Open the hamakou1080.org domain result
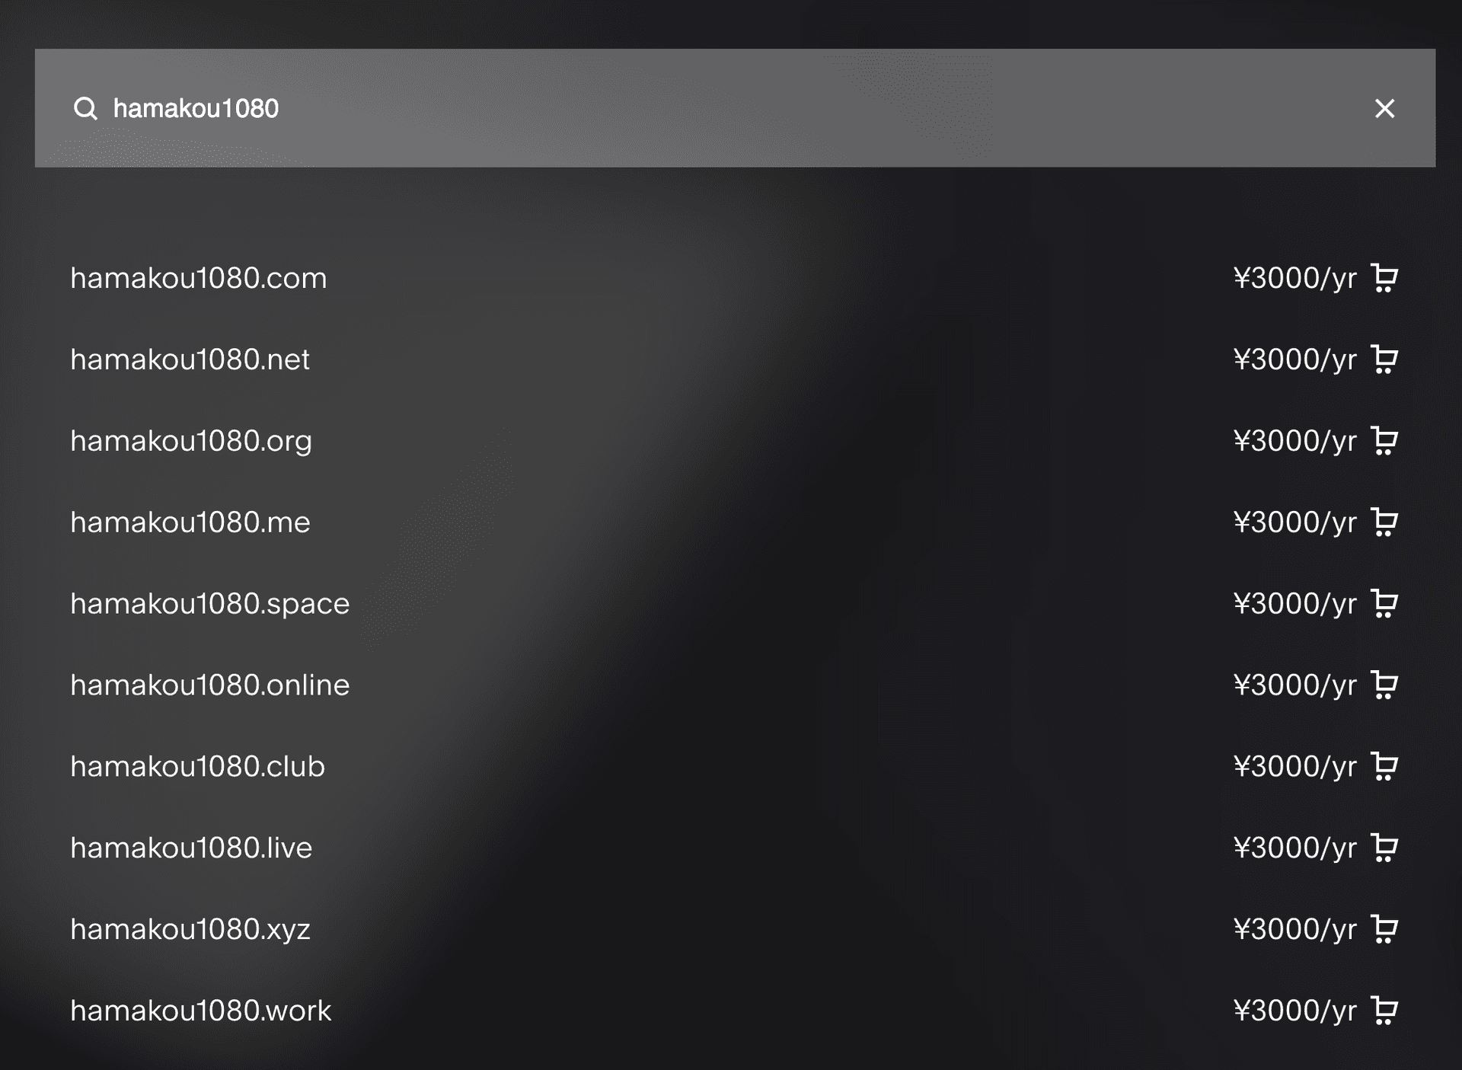 click(191, 442)
